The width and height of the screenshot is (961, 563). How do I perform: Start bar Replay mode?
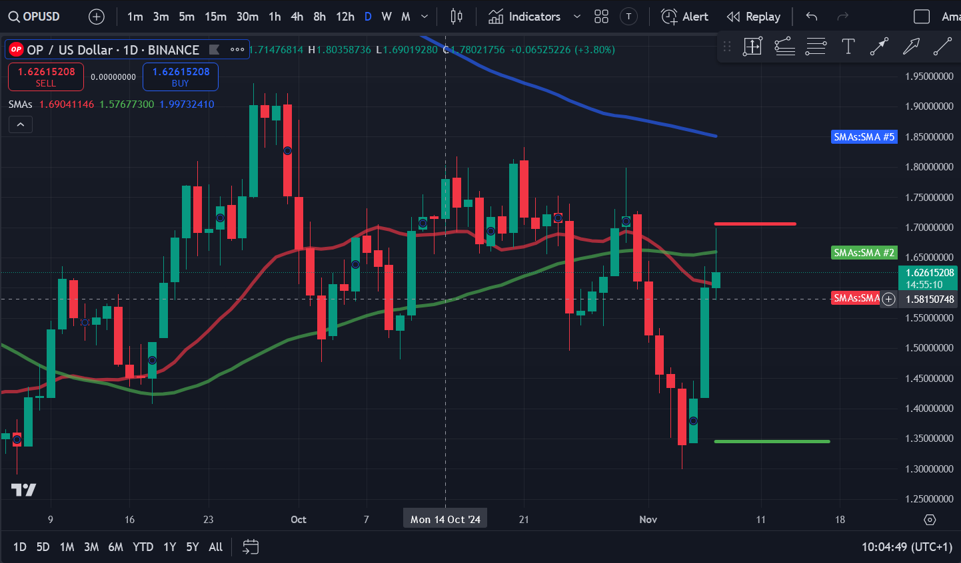point(754,17)
